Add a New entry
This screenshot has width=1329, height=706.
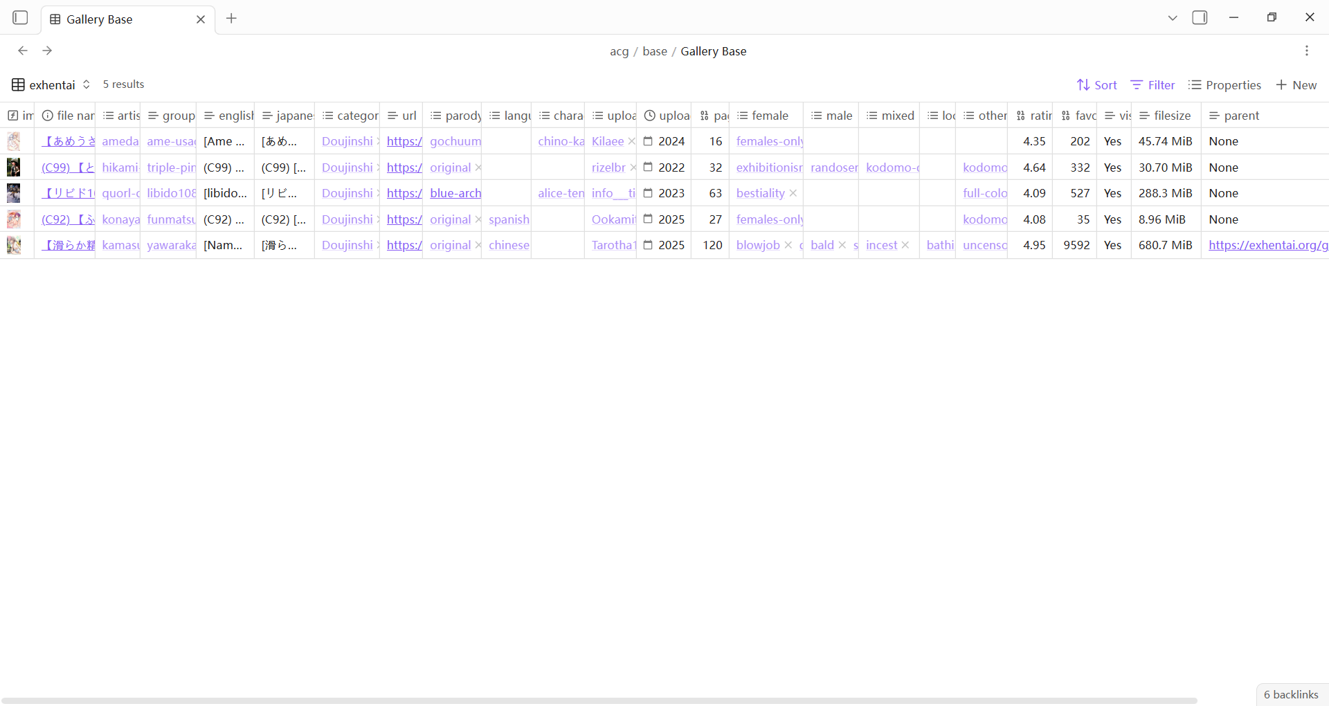coord(1296,85)
